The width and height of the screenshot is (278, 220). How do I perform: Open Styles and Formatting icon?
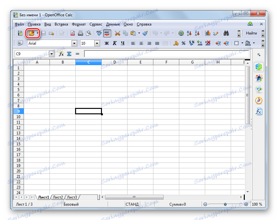20,43
